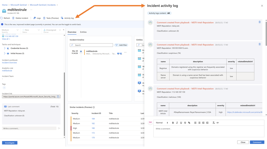Send the comment in the left pane
The height and width of the screenshot is (149, 267).
[x=59, y=128]
